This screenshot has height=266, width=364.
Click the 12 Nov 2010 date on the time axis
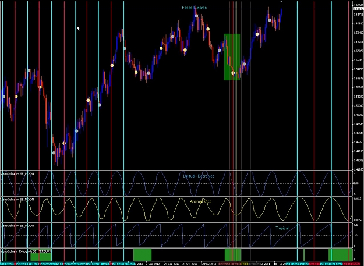[208, 264]
